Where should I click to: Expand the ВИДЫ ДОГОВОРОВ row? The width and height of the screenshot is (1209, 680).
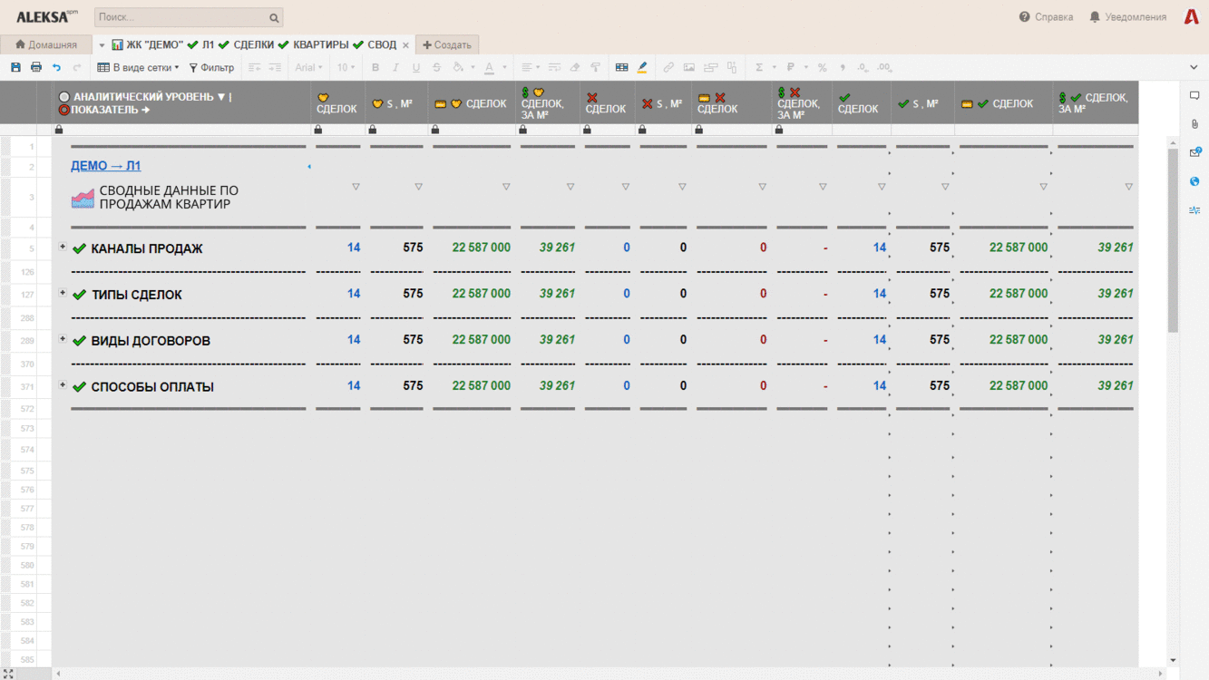63,339
